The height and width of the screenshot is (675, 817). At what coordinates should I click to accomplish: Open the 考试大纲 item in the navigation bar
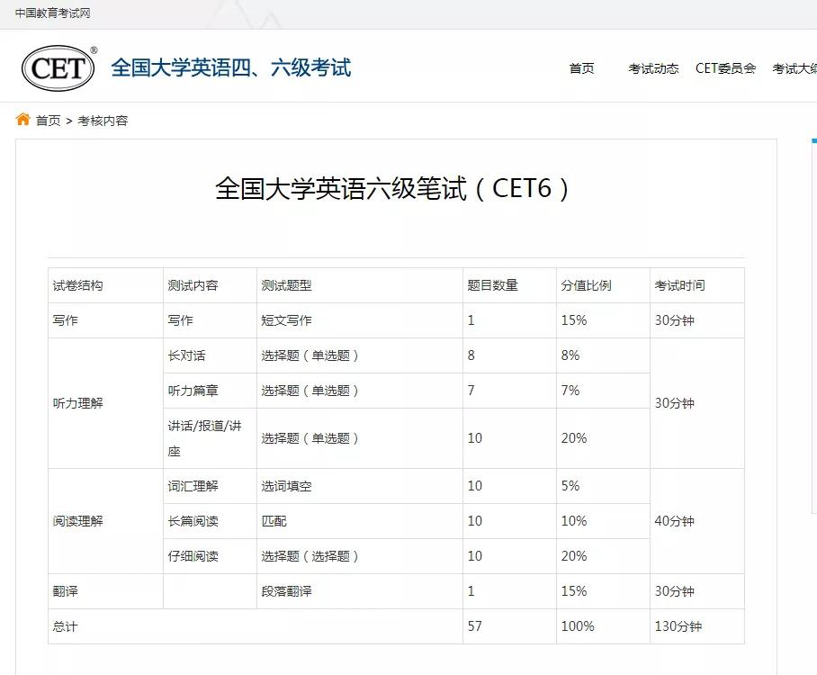pos(795,68)
